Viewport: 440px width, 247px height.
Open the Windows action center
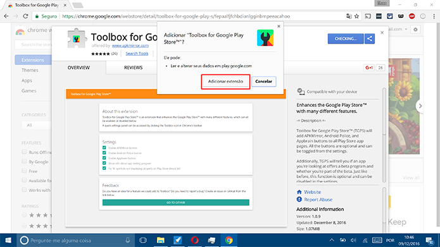pyautogui.click(x=430, y=240)
